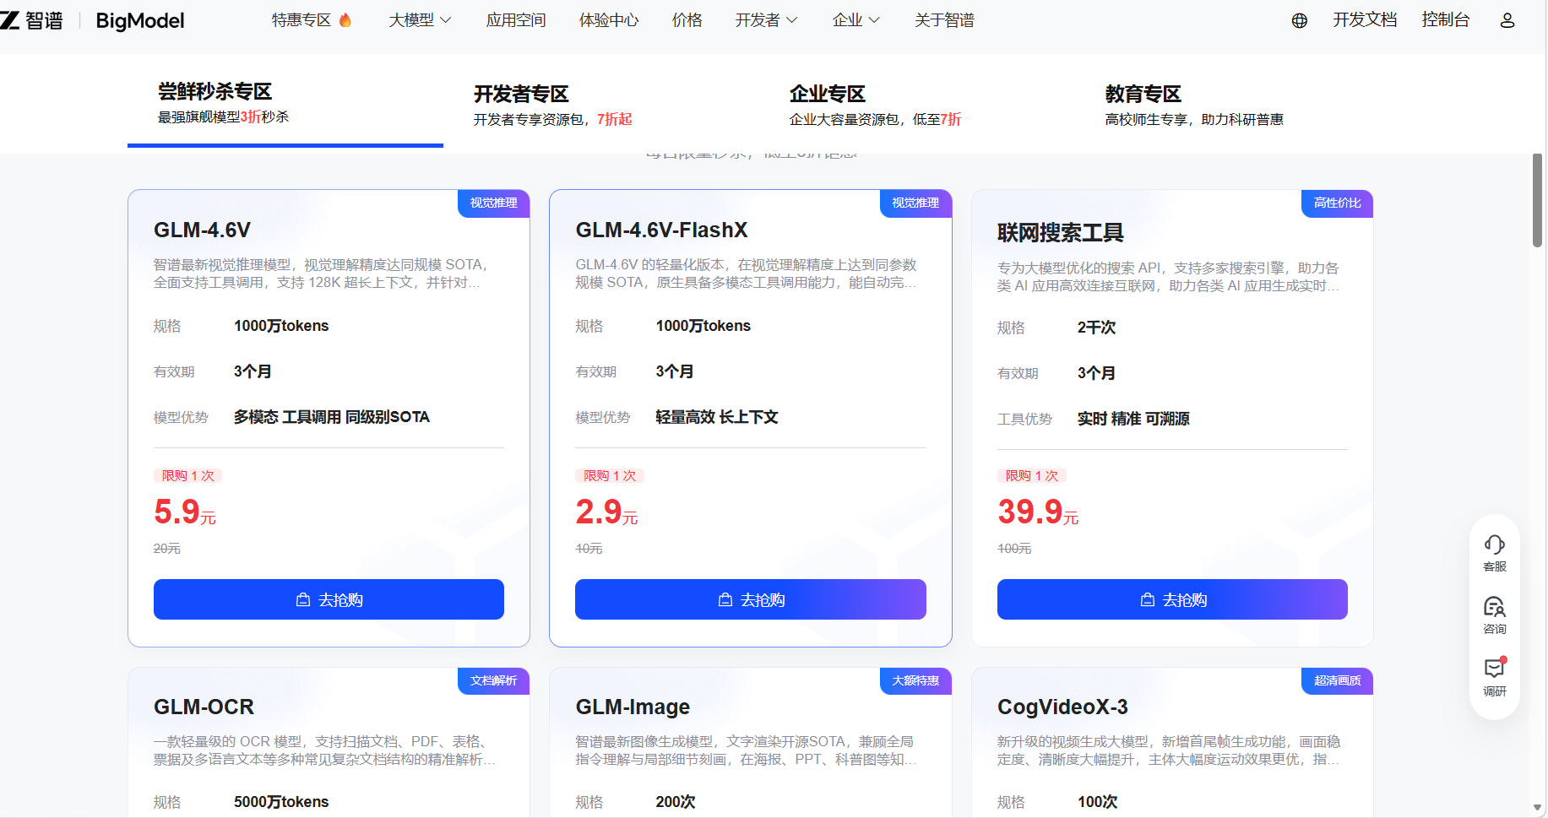Open the 特惠专区 menu item
This screenshot has width=1548, height=818.
(301, 20)
